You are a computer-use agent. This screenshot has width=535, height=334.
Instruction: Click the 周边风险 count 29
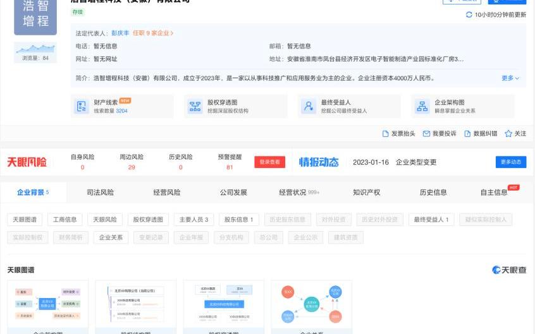pos(132,167)
